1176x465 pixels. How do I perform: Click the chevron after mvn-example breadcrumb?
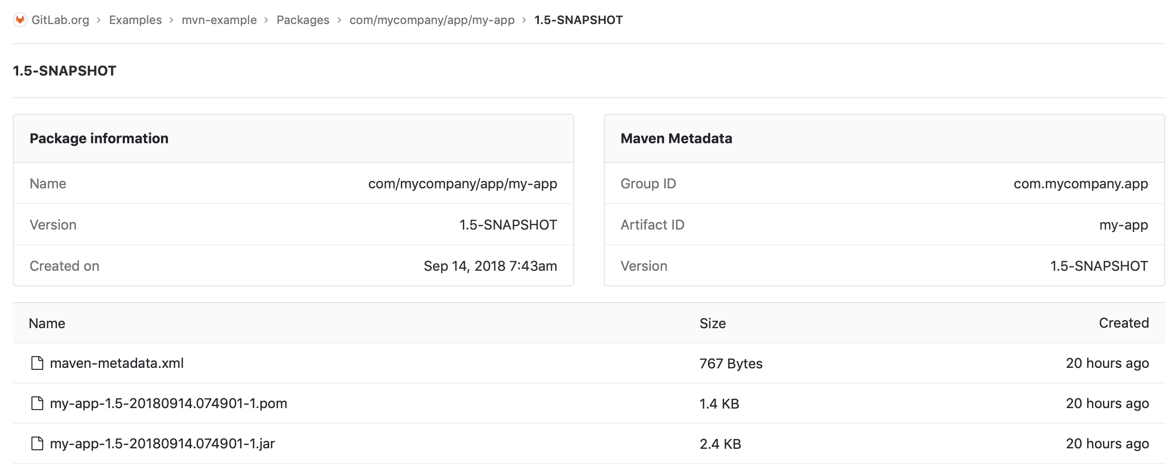click(x=266, y=20)
